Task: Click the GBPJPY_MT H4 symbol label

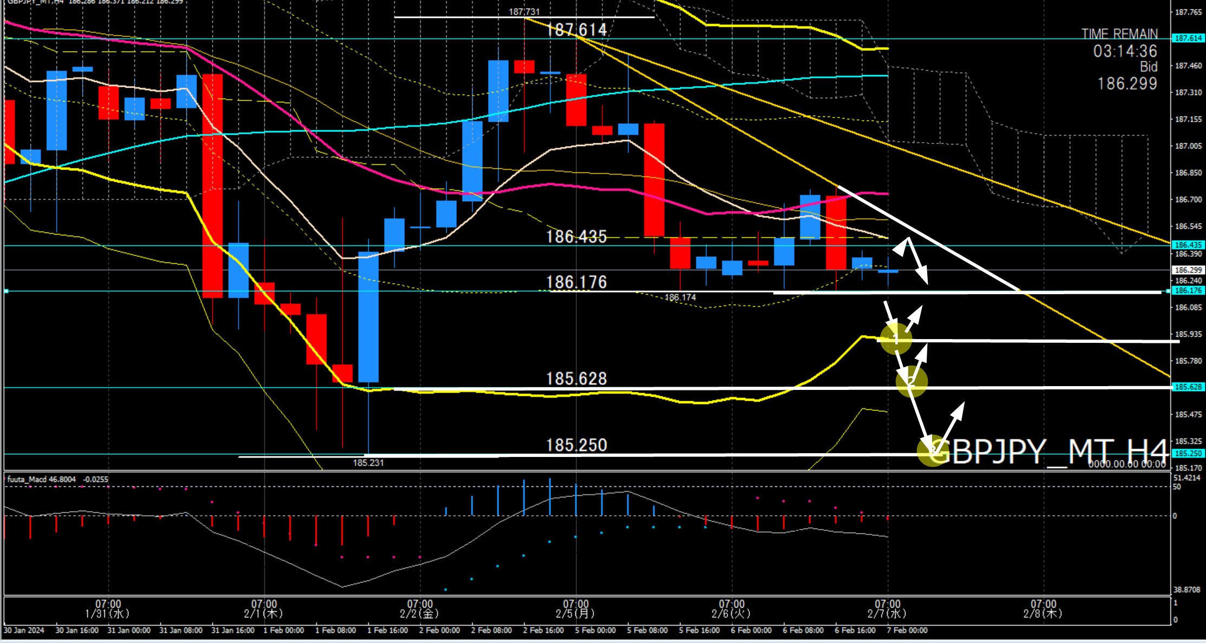Action: [x=1049, y=452]
